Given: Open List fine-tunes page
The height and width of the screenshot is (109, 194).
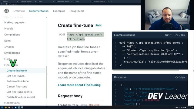Looking at the screenshot, I should [15, 76].
